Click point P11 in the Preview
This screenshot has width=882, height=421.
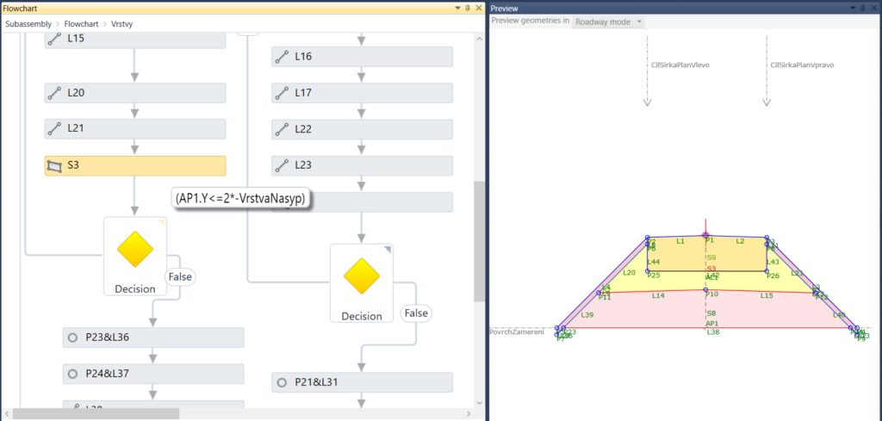click(599, 293)
